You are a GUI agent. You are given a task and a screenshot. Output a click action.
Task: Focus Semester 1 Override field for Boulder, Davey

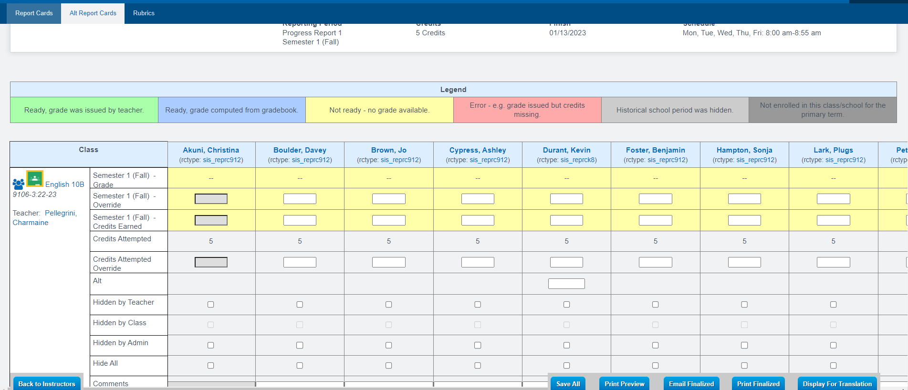click(x=300, y=199)
